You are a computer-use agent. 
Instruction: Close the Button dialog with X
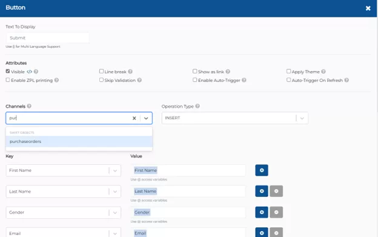(368, 8)
